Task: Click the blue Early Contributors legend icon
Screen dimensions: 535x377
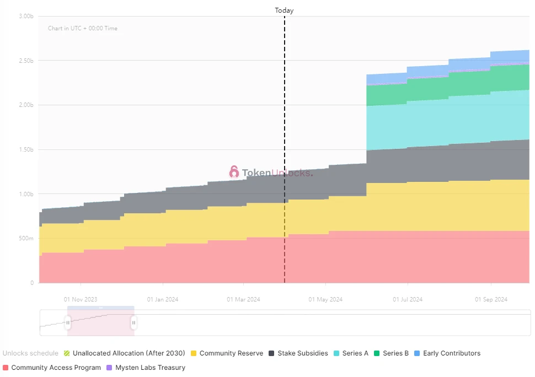Action: coord(417,353)
